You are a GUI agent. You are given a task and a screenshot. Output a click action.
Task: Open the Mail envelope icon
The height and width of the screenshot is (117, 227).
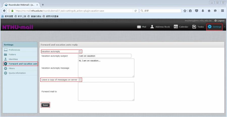pos(139,27)
